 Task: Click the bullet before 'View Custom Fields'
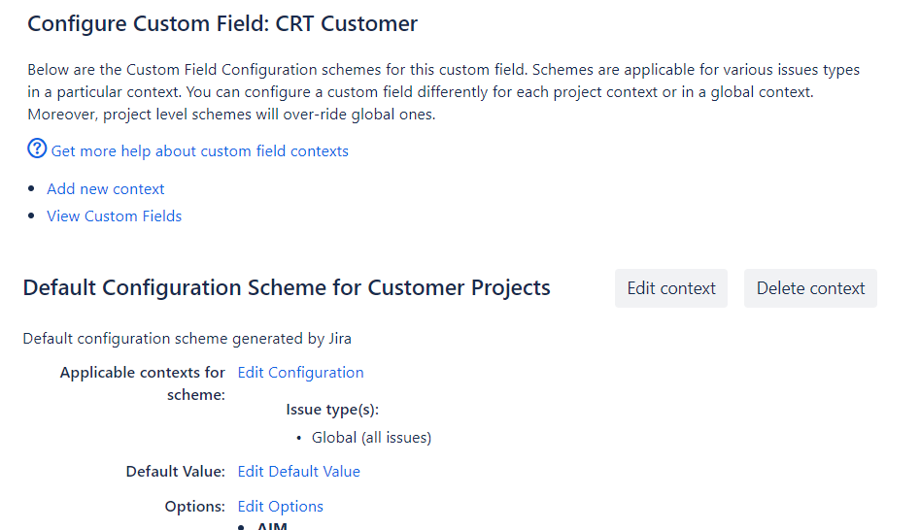(x=34, y=216)
